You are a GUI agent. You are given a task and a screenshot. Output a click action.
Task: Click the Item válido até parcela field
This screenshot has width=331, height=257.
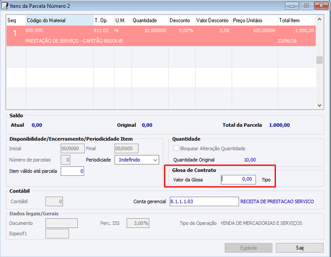(x=72, y=171)
